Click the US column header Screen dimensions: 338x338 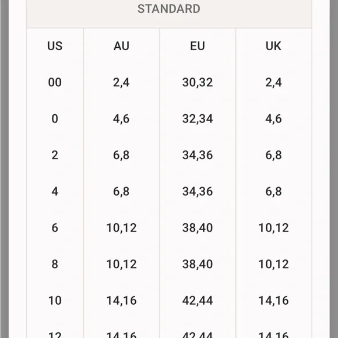click(x=55, y=46)
